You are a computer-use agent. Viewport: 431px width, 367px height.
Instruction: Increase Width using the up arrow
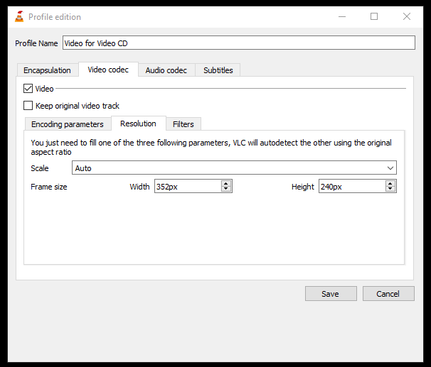click(x=225, y=183)
